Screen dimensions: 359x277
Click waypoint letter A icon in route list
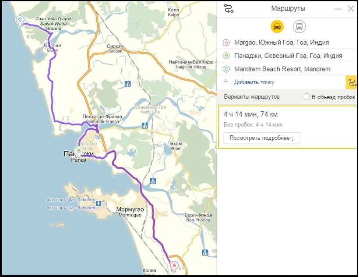point(226,43)
